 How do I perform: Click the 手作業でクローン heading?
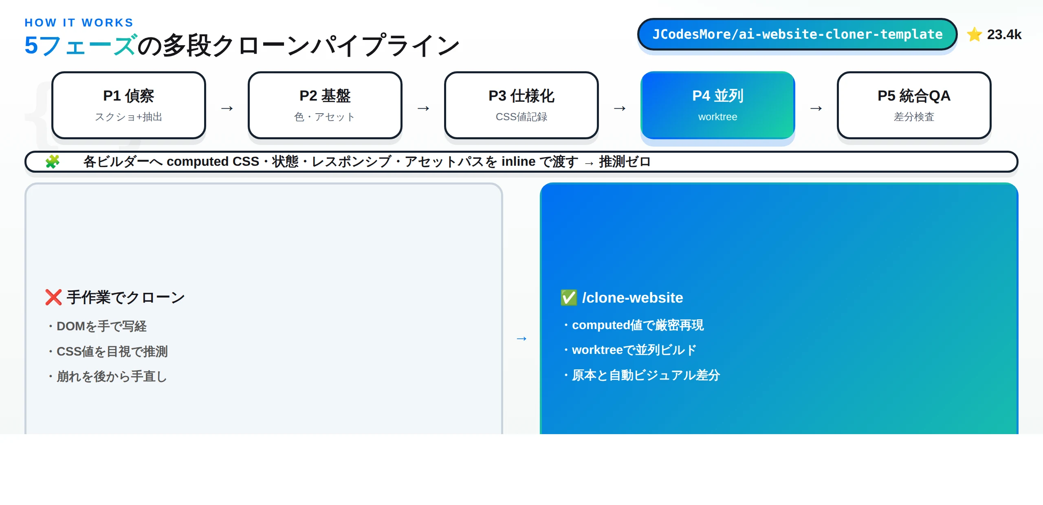point(125,297)
